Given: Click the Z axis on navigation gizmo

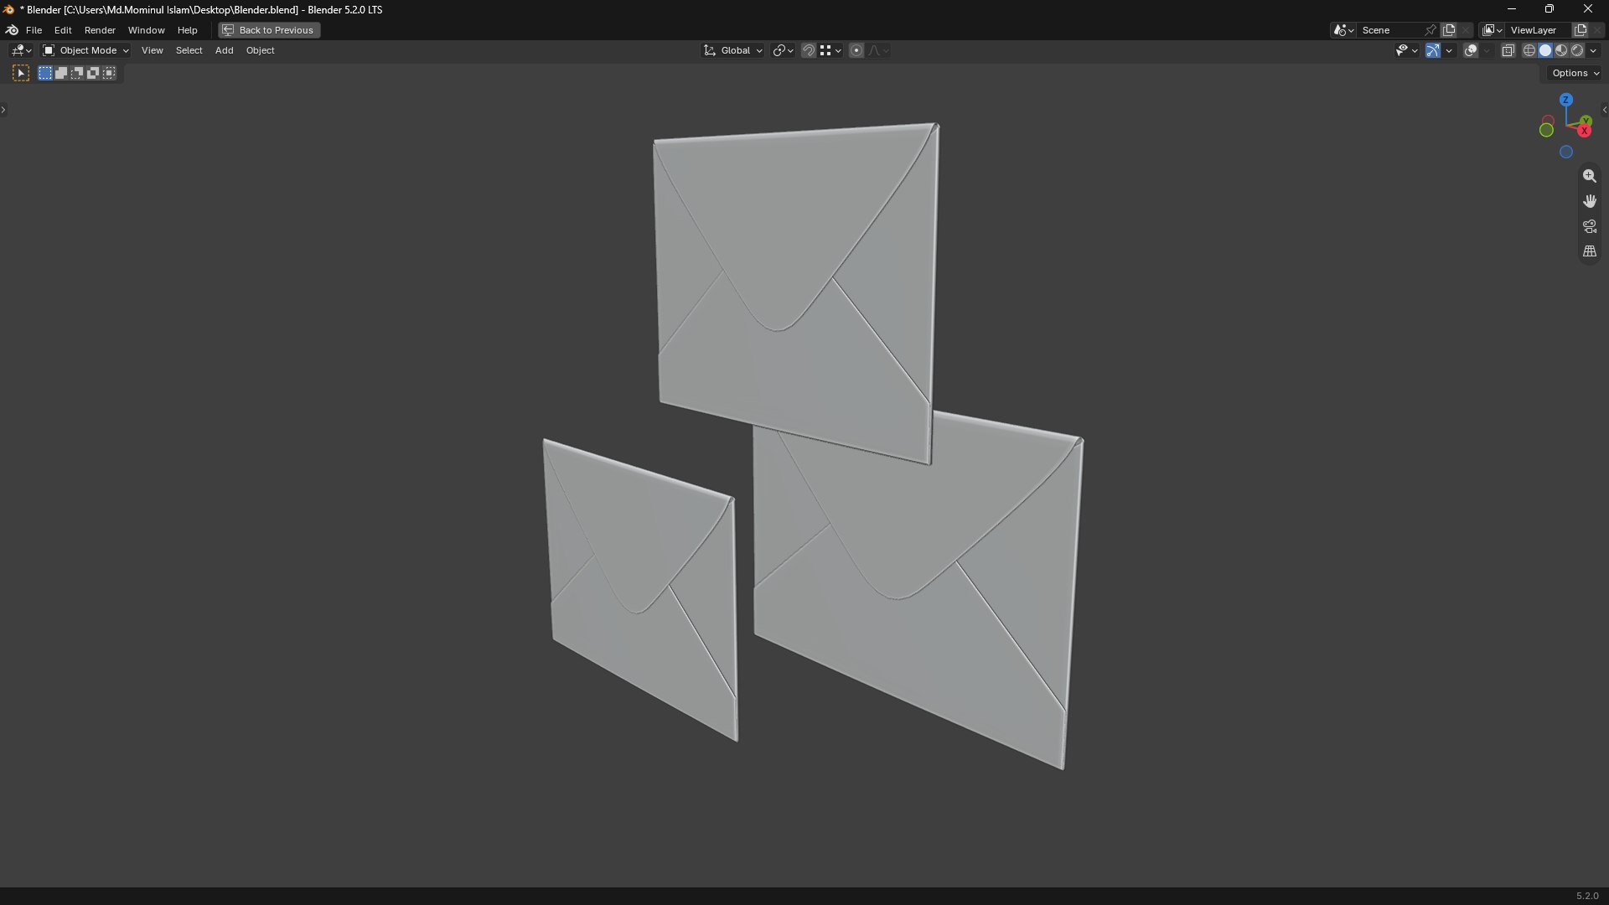Looking at the screenshot, I should click(x=1565, y=100).
